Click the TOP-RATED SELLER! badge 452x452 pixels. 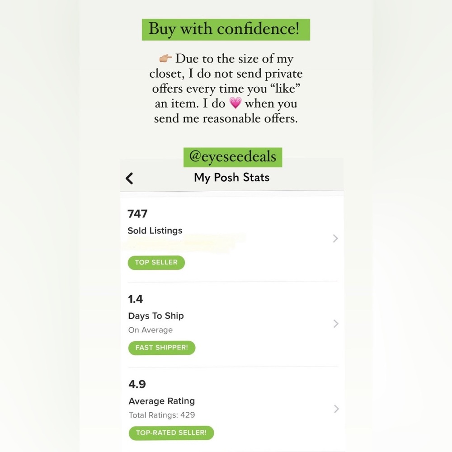coord(171,433)
